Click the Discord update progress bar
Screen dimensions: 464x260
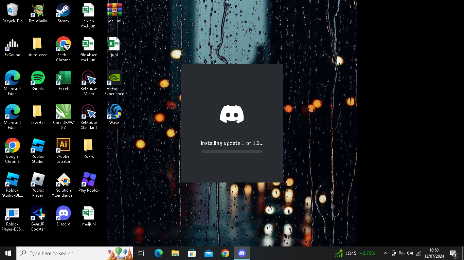[232, 151]
